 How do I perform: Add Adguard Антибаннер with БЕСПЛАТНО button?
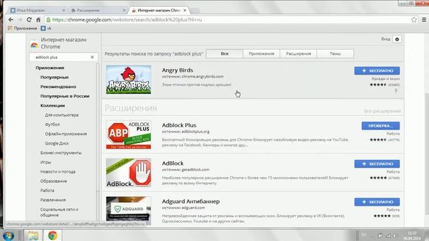[x=377, y=202]
